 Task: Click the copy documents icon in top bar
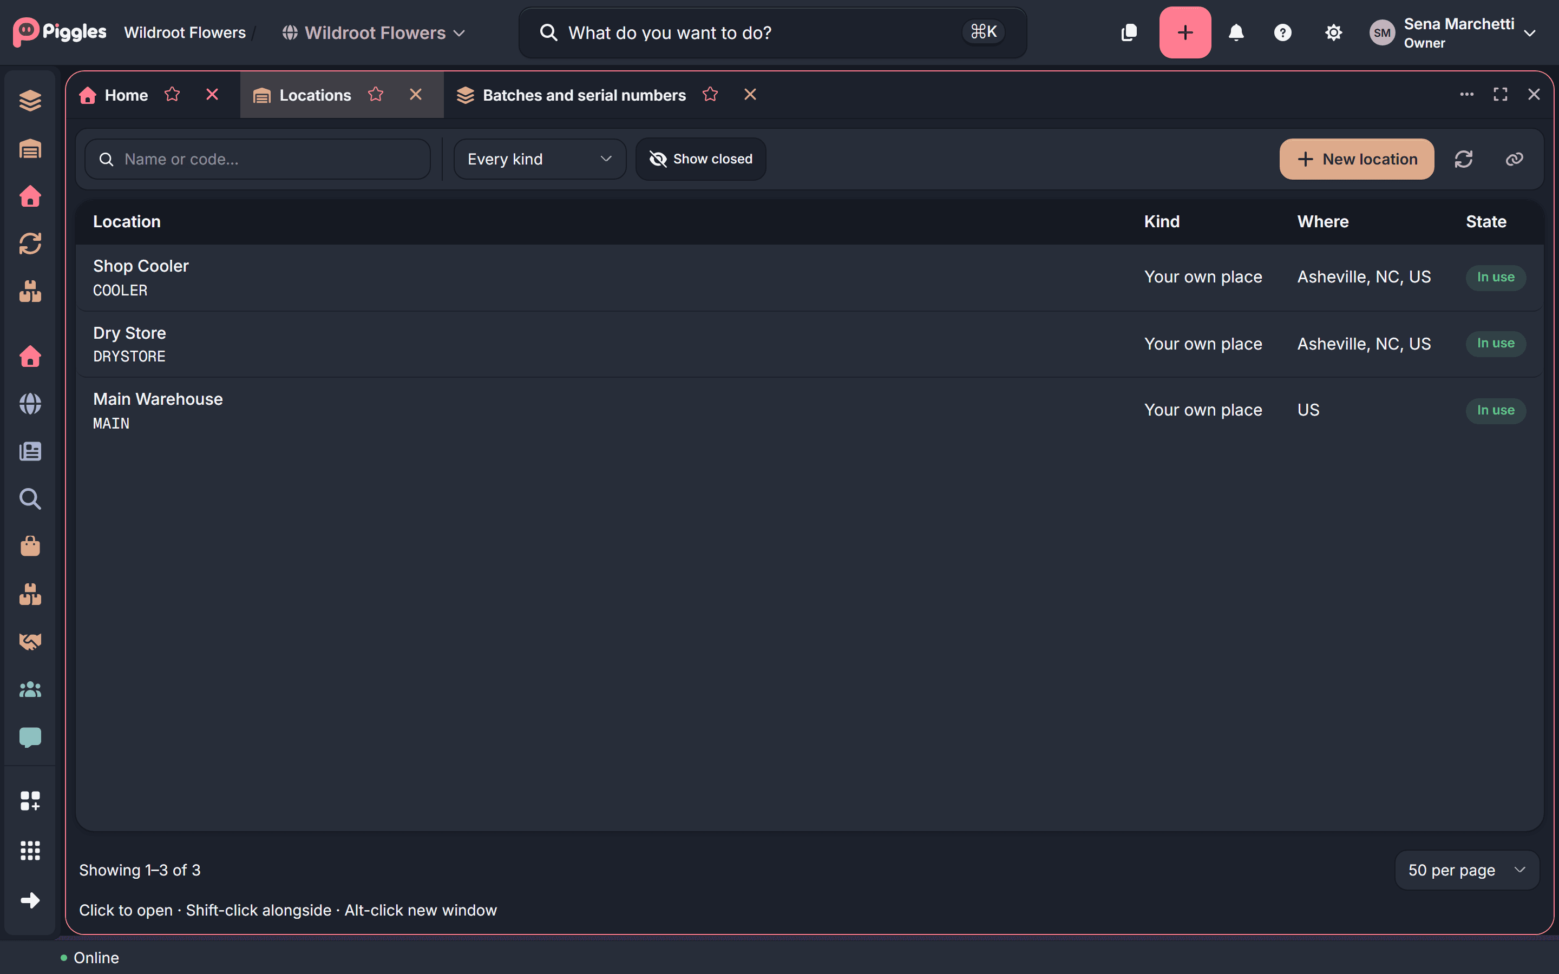point(1129,32)
